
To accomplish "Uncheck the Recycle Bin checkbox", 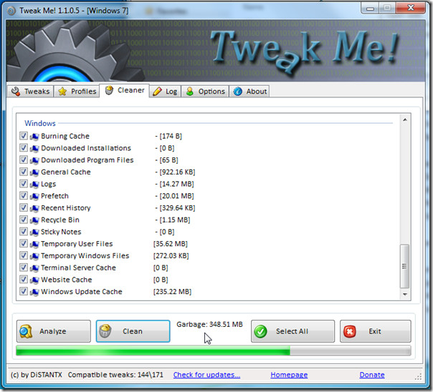I will pos(24,220).
